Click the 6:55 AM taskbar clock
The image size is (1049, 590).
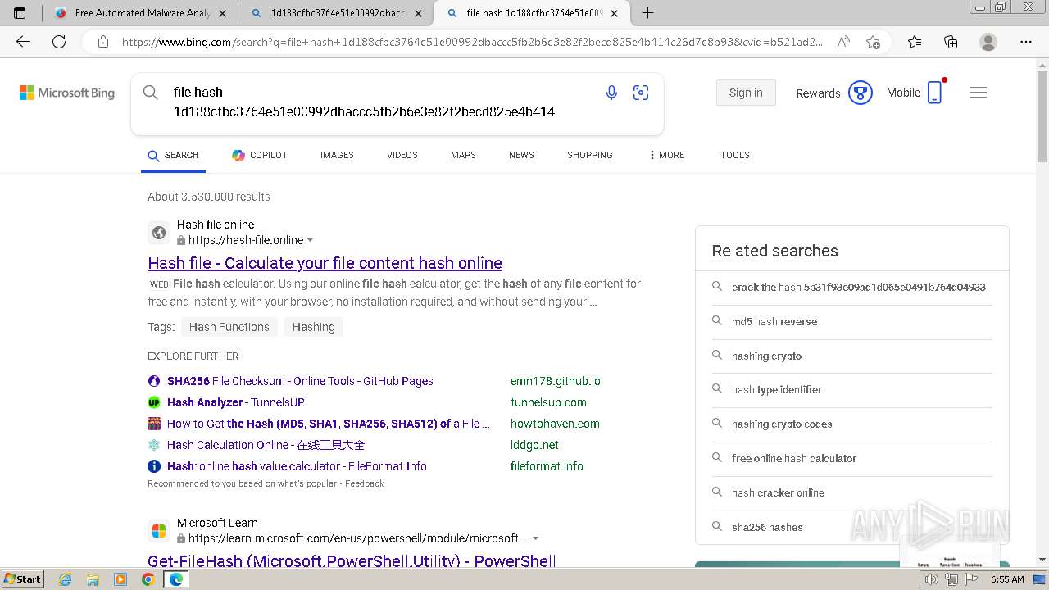click(x=1007, y=579)
